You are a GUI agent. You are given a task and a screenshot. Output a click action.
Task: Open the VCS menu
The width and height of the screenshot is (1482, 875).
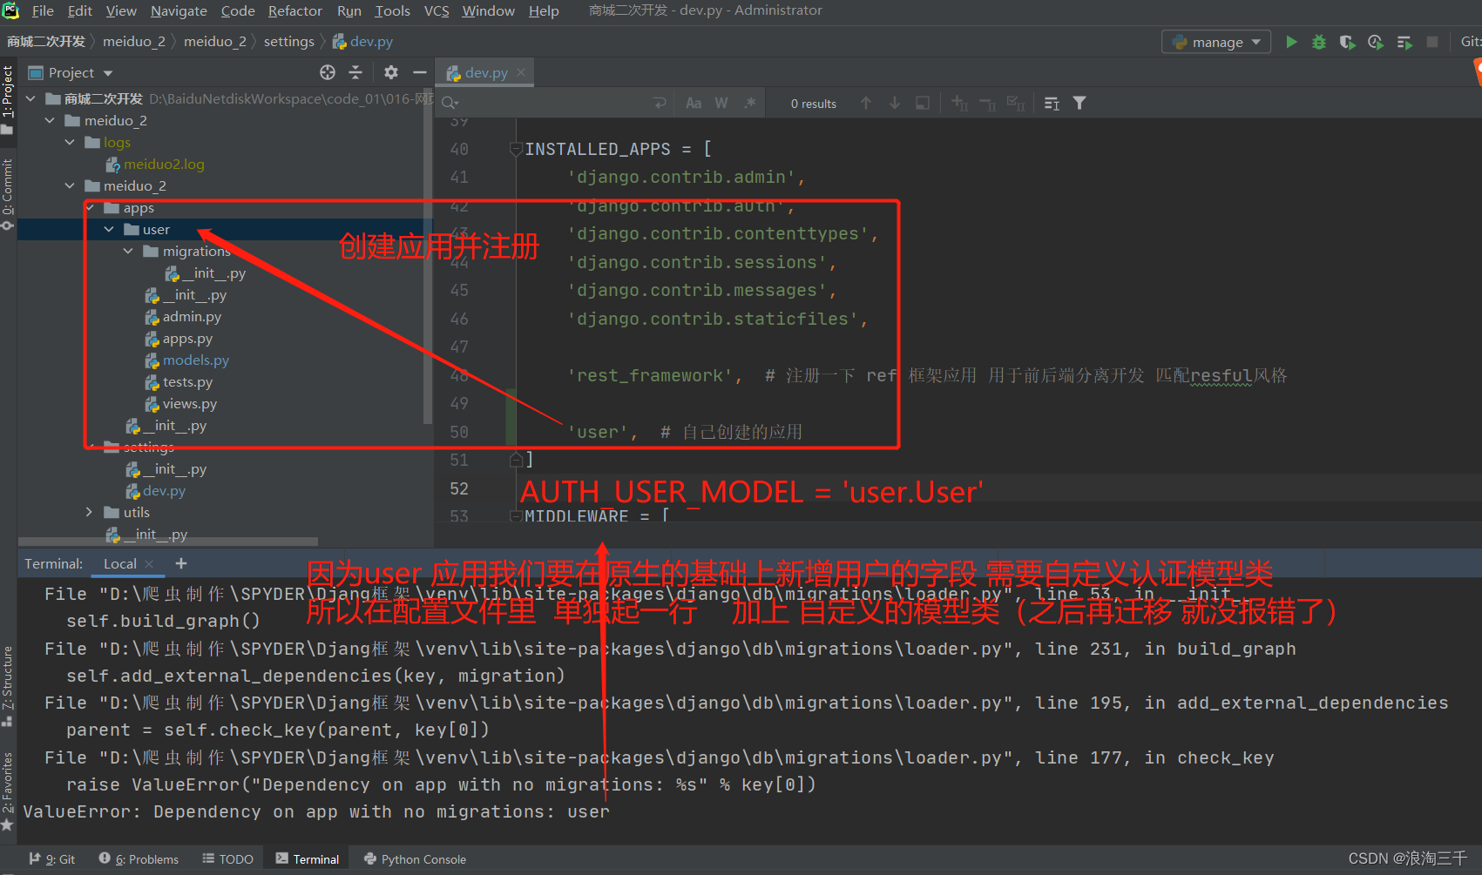tap(436, 10)
